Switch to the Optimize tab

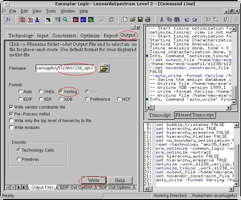point(90,36)
